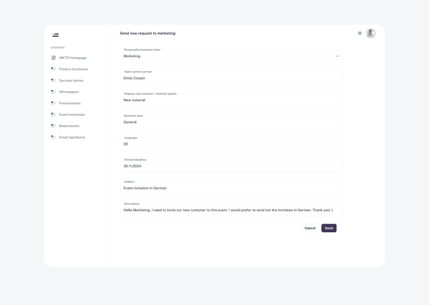Cancel the marketing request
Image resolution: width=429 pixels, height=305 pixels.
[310, 228]
